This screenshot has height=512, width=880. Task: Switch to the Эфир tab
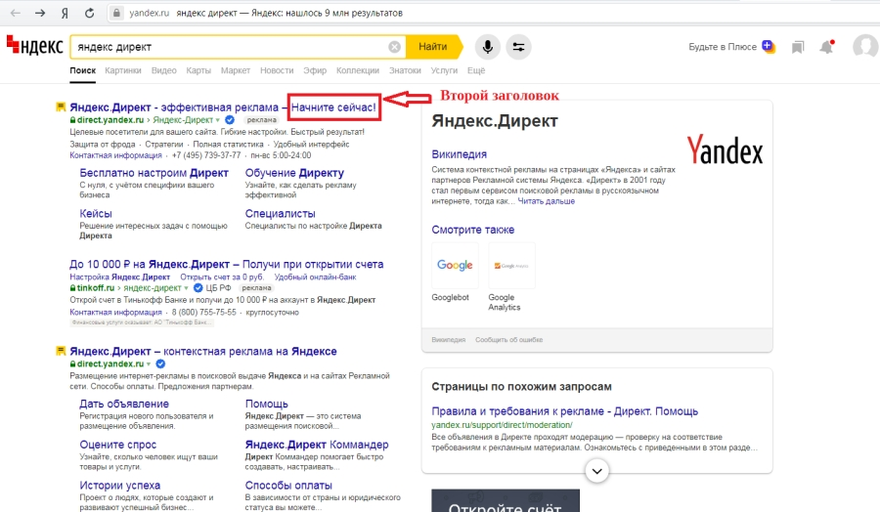point(315,70)
